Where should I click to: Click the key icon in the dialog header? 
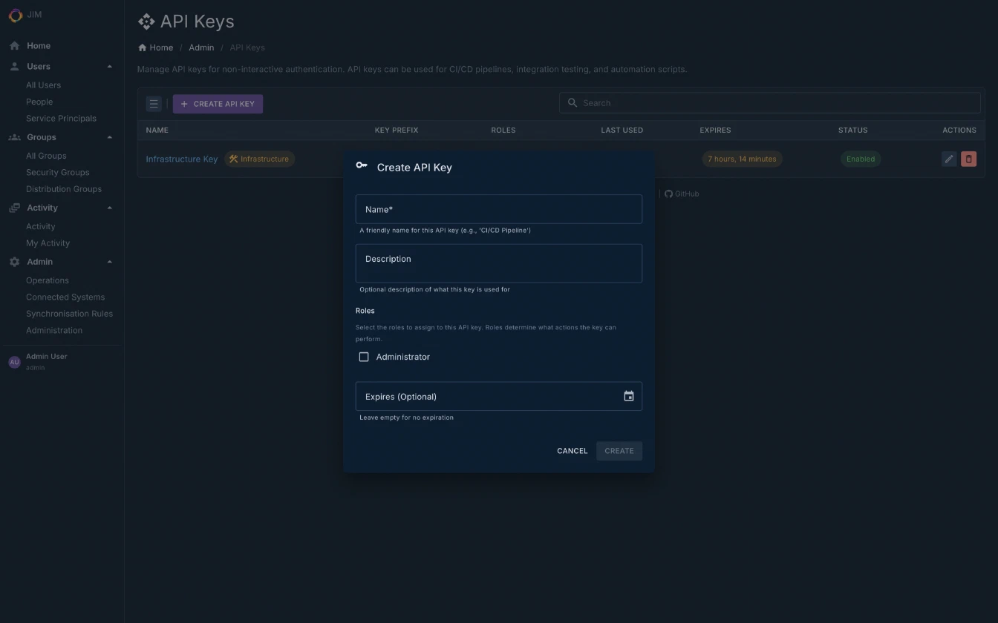coord(362,166)
